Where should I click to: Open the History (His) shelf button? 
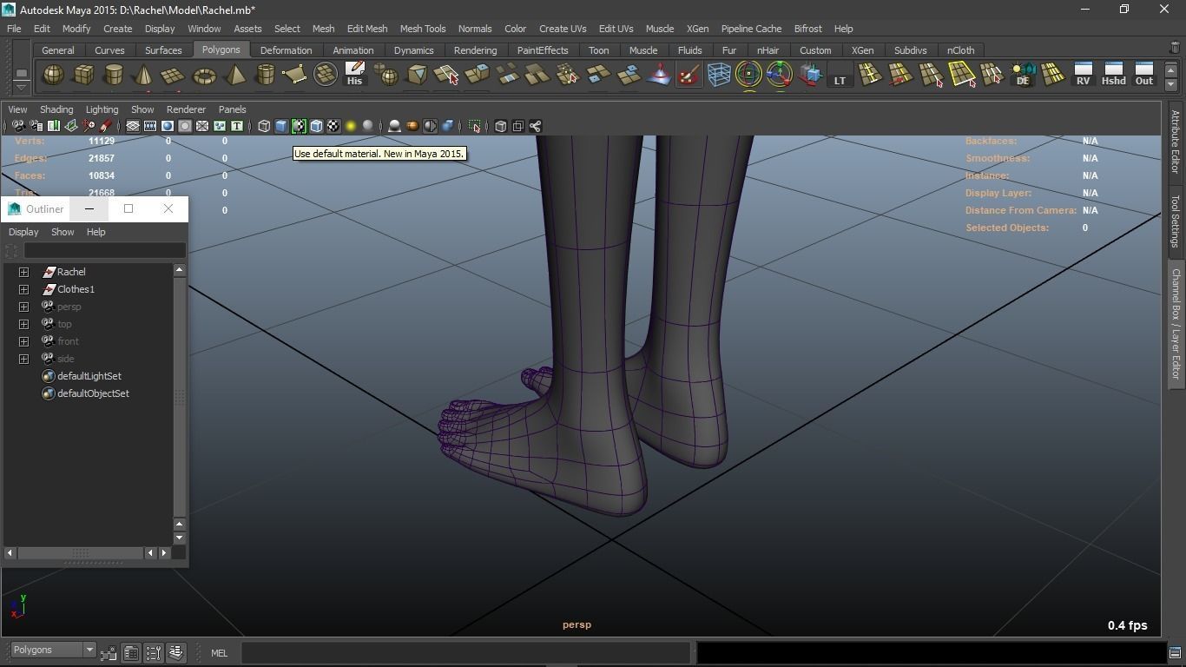click(x=354, y=74)
